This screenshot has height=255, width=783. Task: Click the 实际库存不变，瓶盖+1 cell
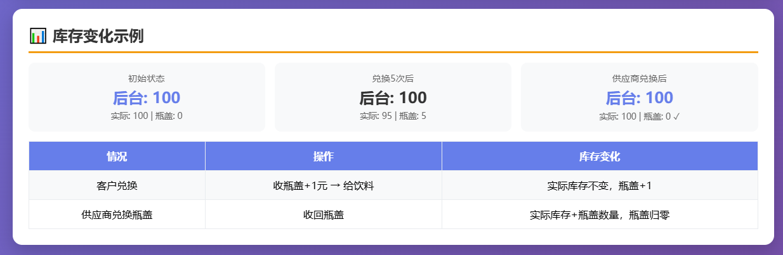pyautogui.click(x=600, y=185)
